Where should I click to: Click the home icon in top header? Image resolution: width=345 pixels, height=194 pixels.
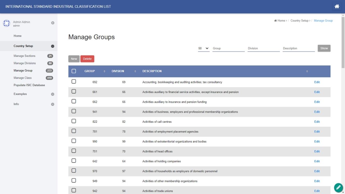337,6
